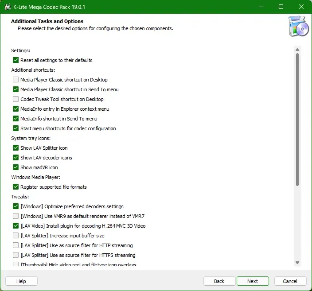
Task: Click the setup disc box icon
Action: 298,26
